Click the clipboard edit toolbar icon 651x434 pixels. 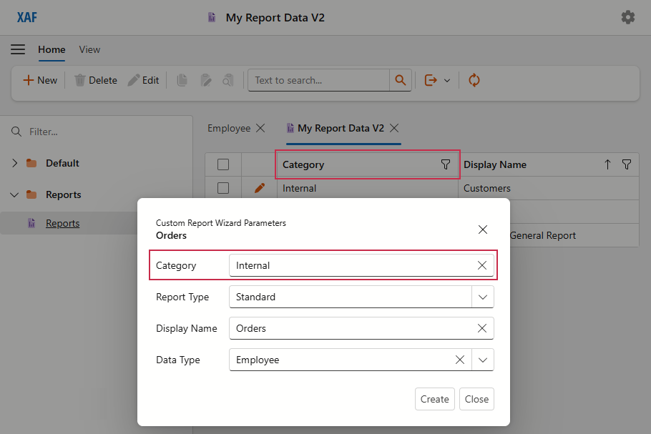(205, 80)
